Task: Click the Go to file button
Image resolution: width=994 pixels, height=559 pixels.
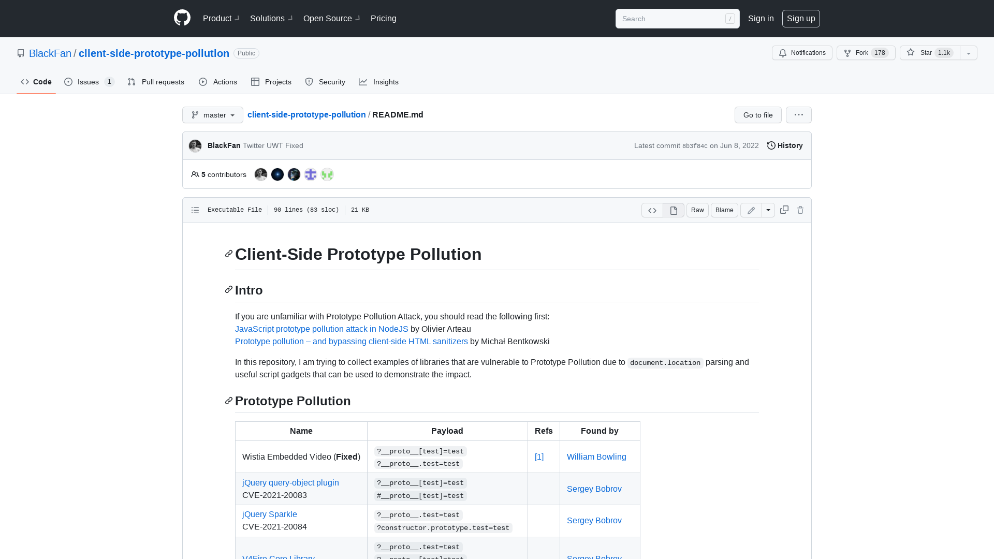Action: (758, 115)
